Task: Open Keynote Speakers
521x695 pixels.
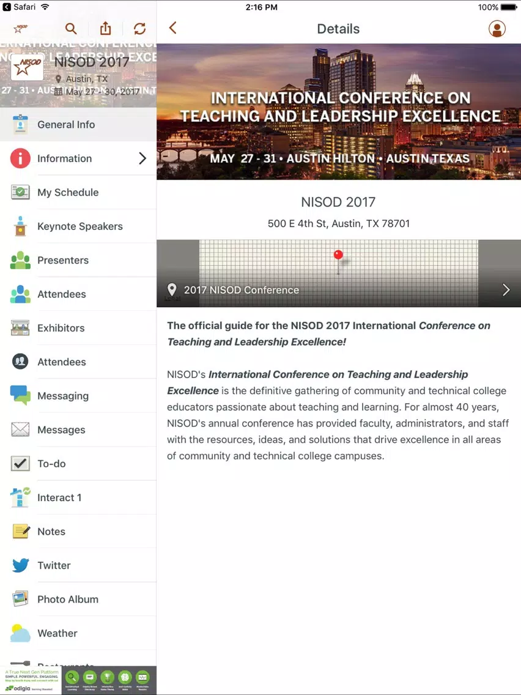Action: pyautogui.click(x=78, y=226)
